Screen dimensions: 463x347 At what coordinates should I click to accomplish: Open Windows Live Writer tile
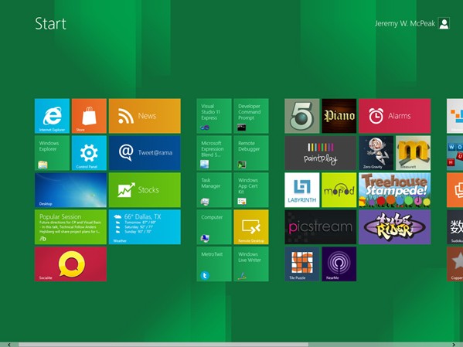[251, 264]
